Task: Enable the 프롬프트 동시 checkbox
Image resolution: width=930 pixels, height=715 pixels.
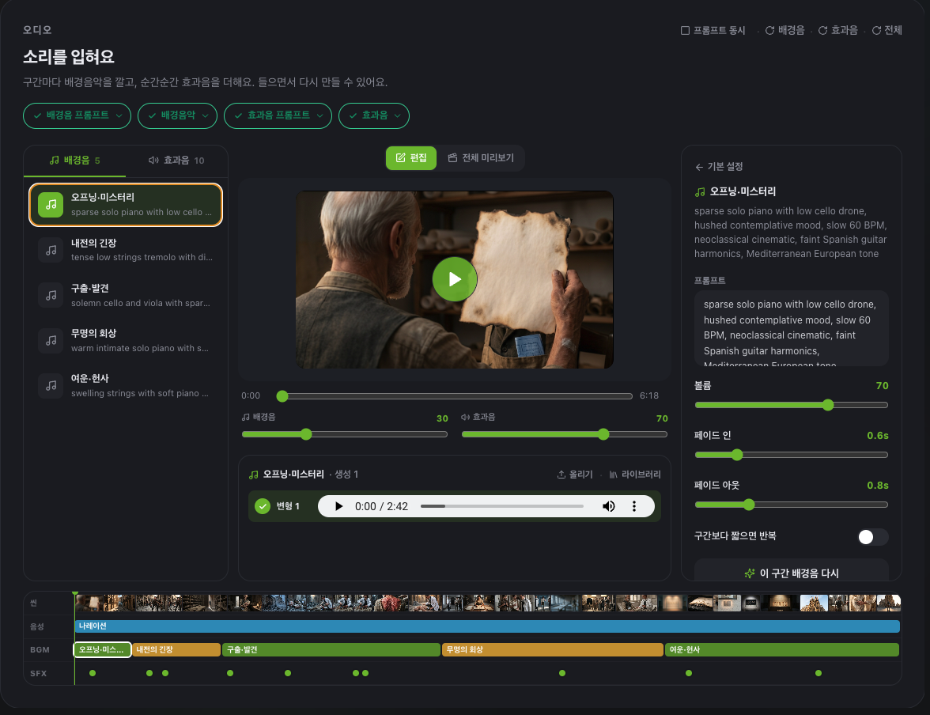Action: point(685,30)
